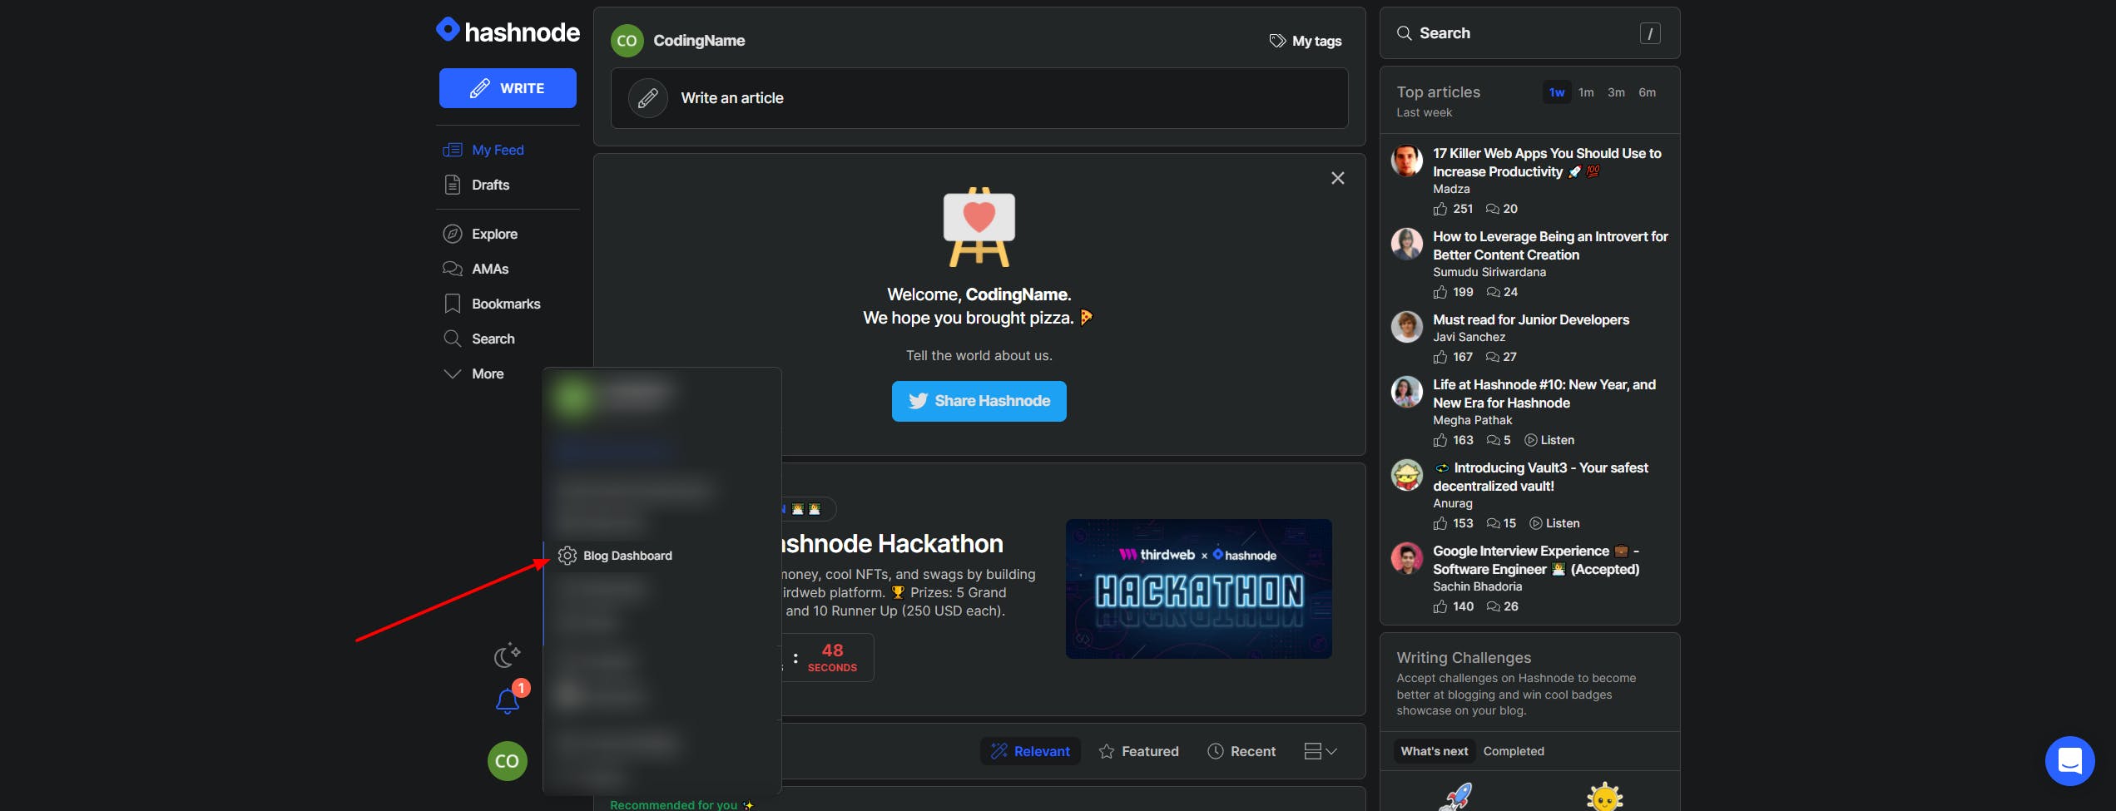Open Leverage Being an Introvert article
Image resolution: width=2116 pixels, height=811 pixels.
point(1550,245)
